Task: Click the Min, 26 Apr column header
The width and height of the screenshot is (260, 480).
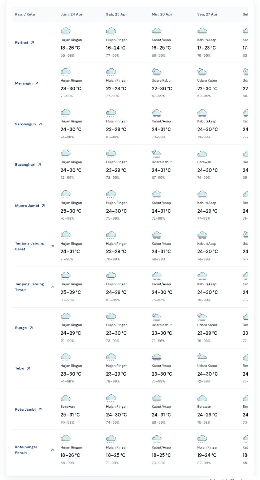Action: [162, 14]
